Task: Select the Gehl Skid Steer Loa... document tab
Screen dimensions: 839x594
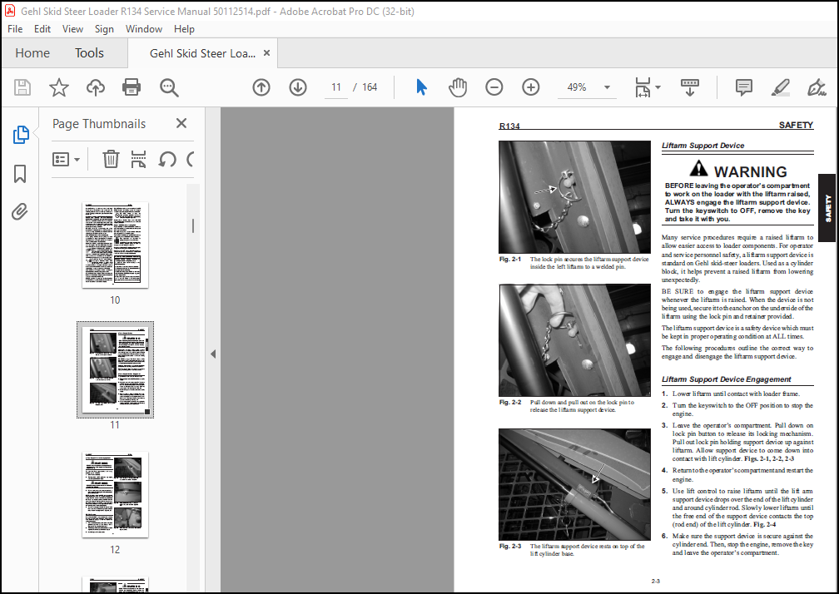Action: pos(202,53)
